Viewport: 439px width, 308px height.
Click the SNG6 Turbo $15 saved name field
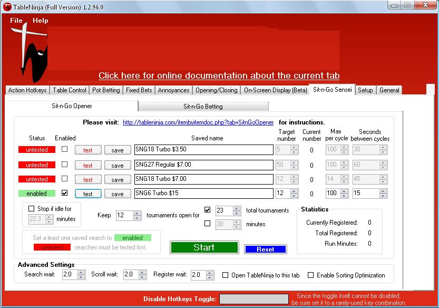point(204,194)
